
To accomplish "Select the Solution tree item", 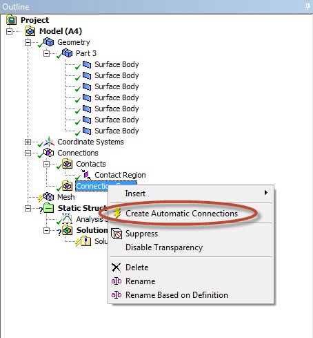I will coord(92,230).
